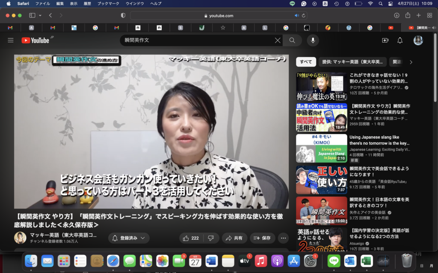Image resolution: width=438 pixels, height=273 pixels.
Task: Like the video with the thumbs-up
Action: click(x=187, y=238)
